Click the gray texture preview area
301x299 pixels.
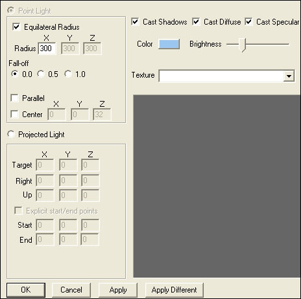coord(217,186)
